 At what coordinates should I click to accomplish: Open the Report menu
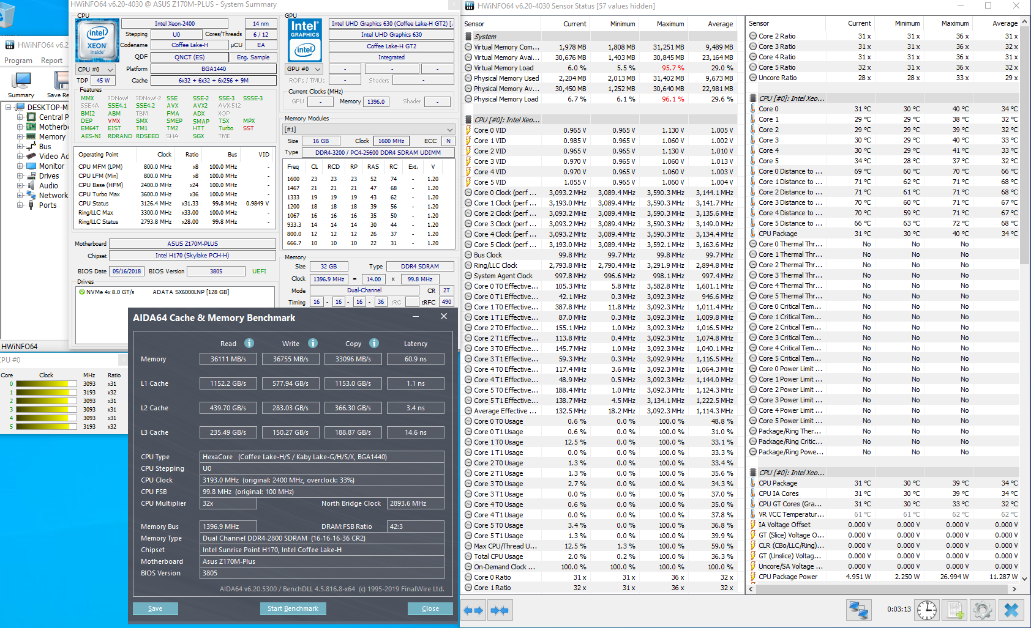(x=51, y=61)
